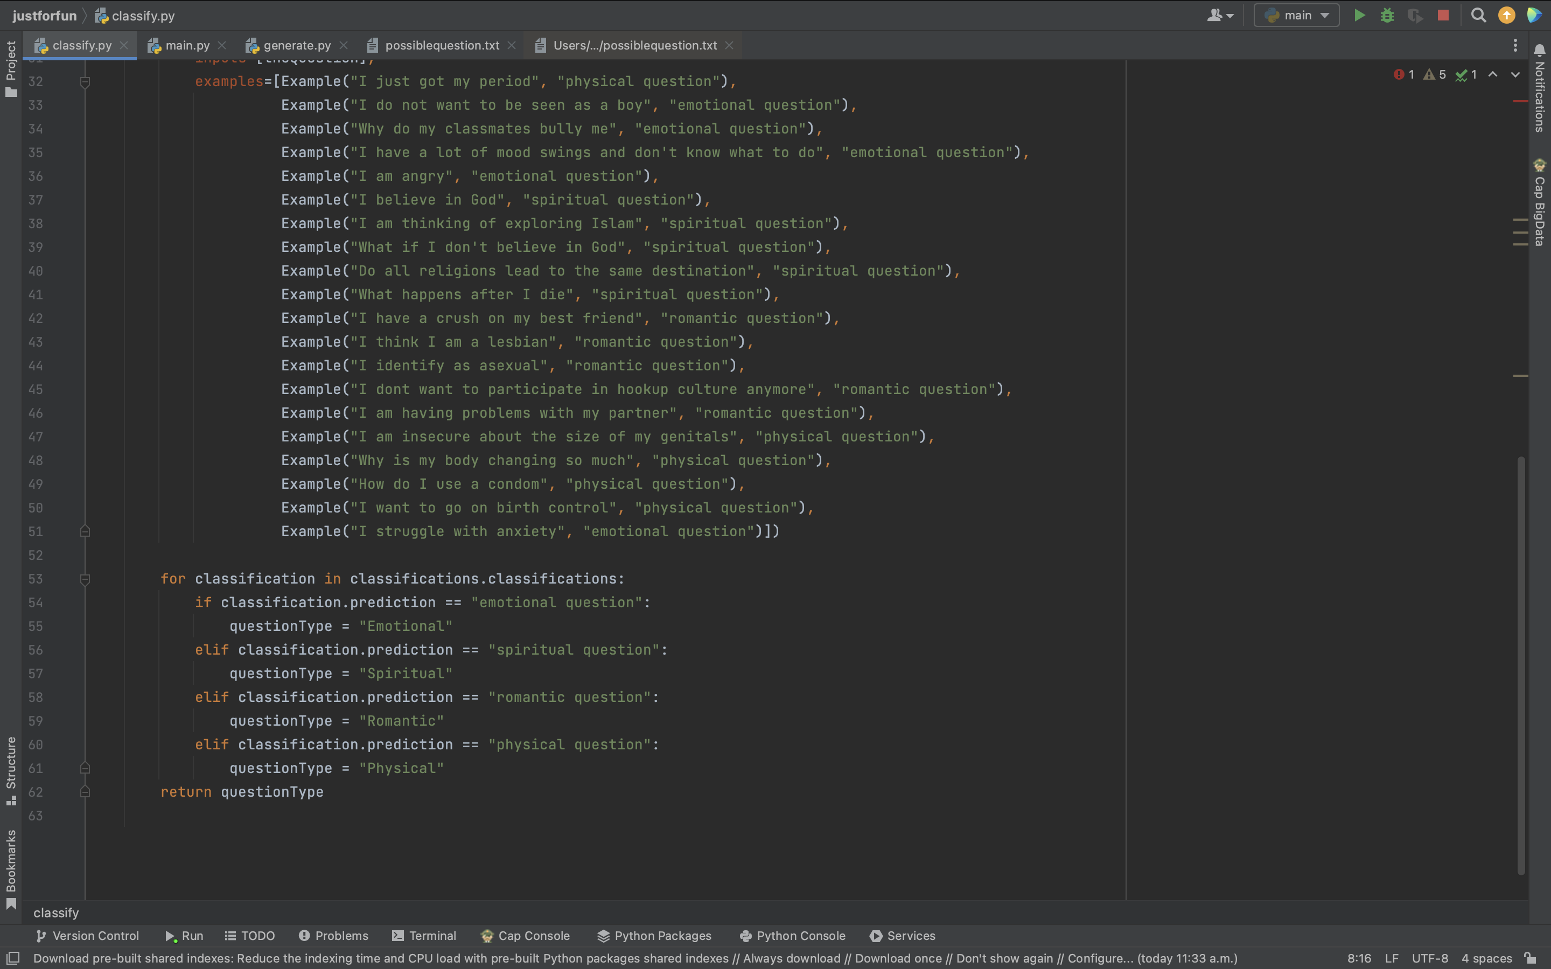Click the red Stop button

(x=1443, y=16)
